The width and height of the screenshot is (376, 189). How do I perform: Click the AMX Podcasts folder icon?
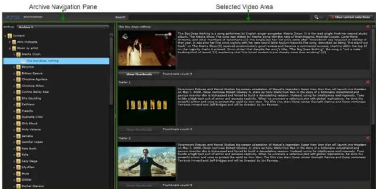click(14, 42)
